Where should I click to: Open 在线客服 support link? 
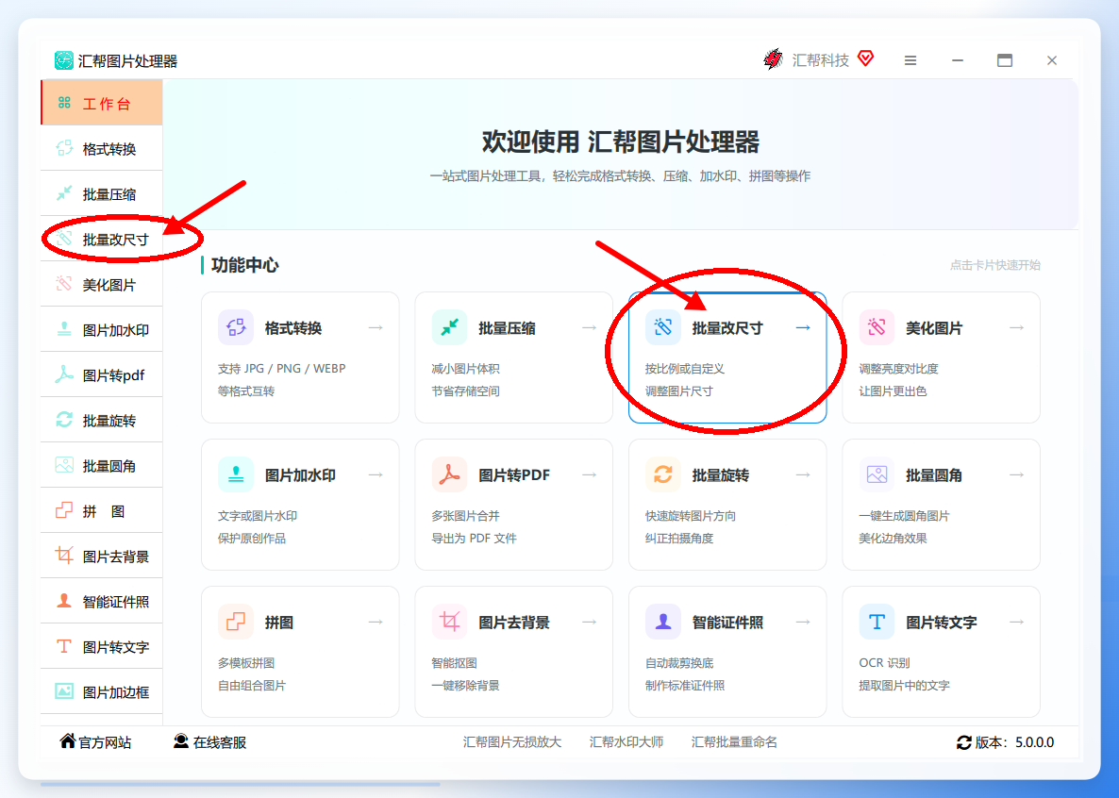(x=209, y=742)
